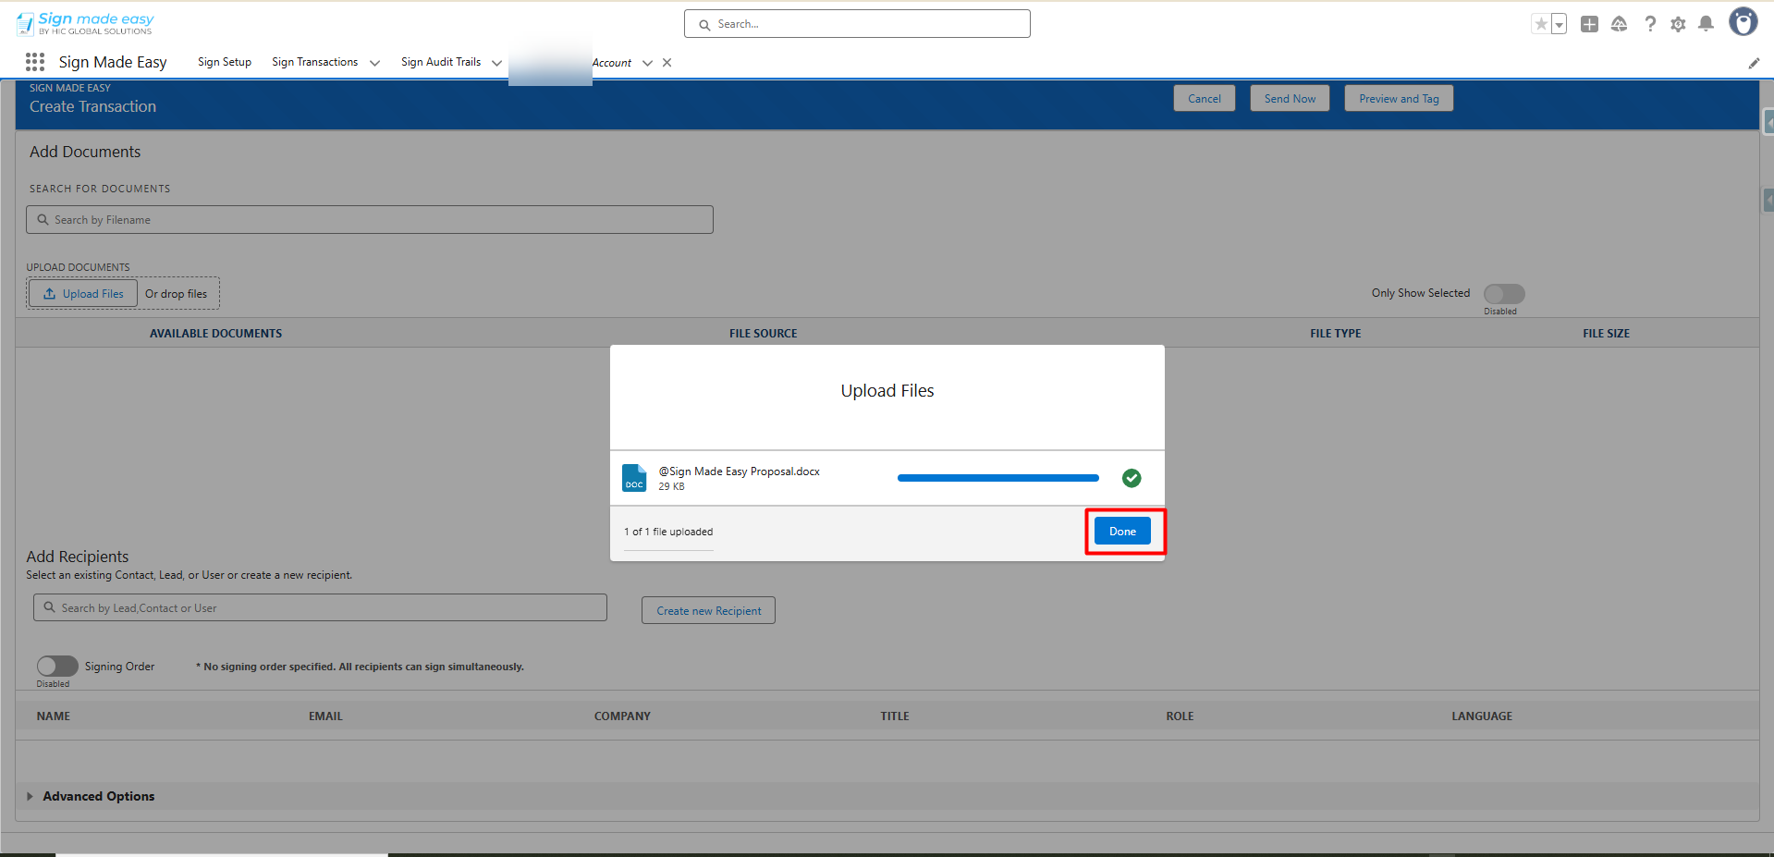The height and width of the screenshot is (857, 1774).
Task: Click the ROLE column header
Action: point(1180,716)
